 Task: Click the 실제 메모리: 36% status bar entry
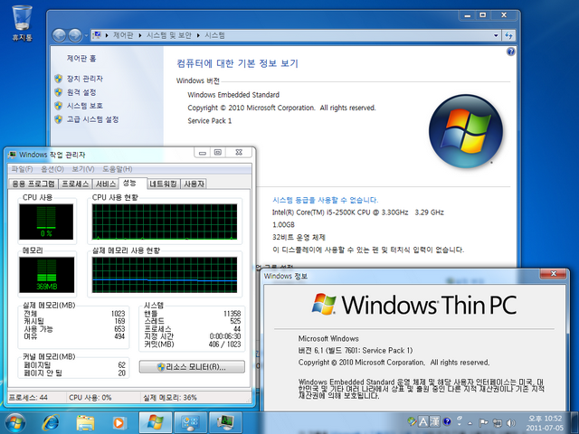170,398
